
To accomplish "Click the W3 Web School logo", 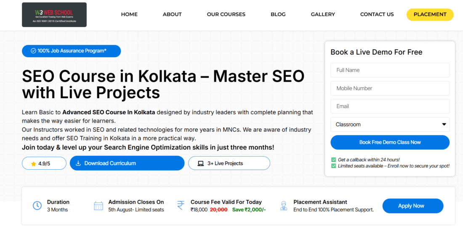I will click(x=54, y=15).
